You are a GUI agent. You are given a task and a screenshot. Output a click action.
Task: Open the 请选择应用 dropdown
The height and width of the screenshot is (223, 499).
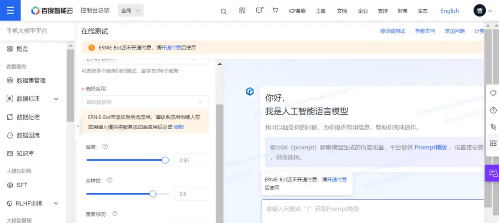[145, 102]
